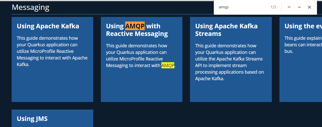
Task: Open Using Apache Kafka Streams guide card
Action: click(231, 59)
